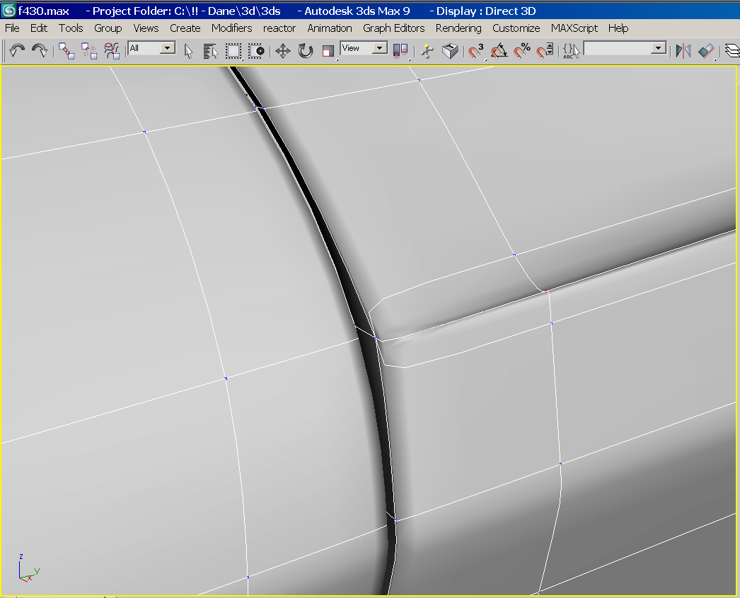Activate the Select and Move tool
This screenshot has width=740, height=598.
(x=283, y=50)
